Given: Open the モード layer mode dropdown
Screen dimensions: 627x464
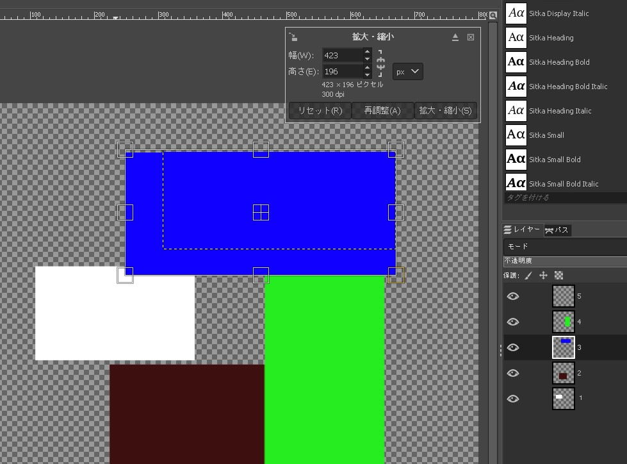Looking at the screenshot, I should pos(566,246).
